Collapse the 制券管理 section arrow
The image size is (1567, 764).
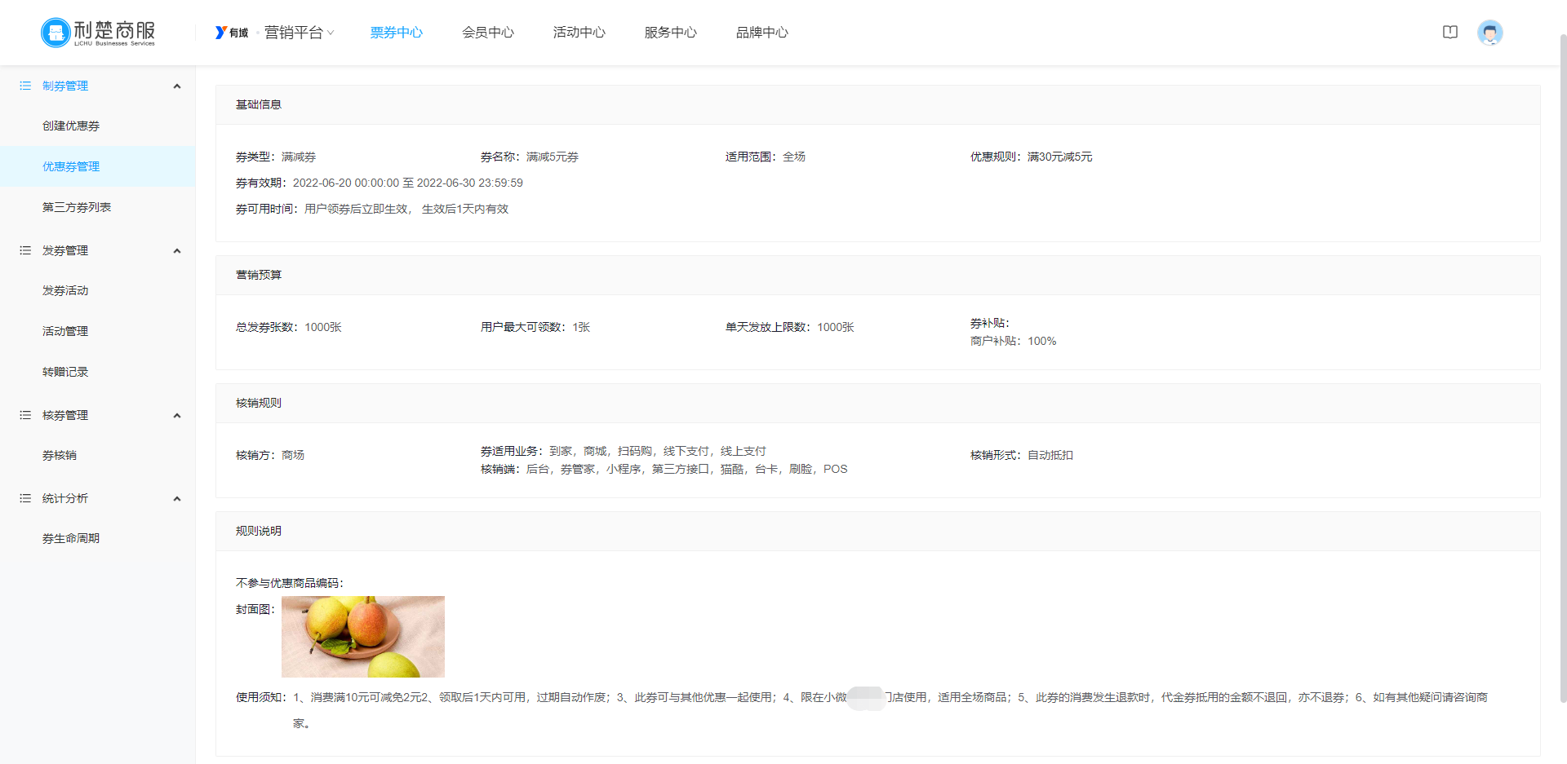177,86
